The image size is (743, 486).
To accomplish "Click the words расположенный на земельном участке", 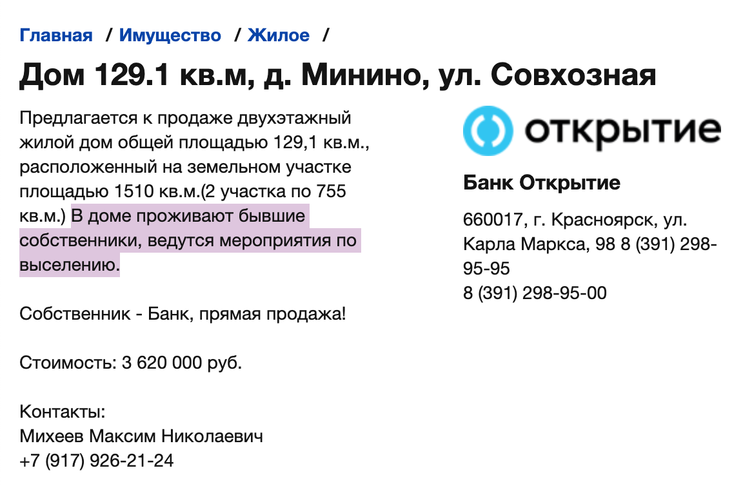I will [x=186, y=168].
